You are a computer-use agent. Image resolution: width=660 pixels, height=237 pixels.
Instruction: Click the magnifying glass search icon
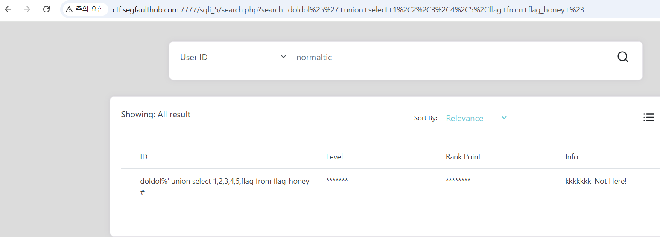click(x=623, y=57)
